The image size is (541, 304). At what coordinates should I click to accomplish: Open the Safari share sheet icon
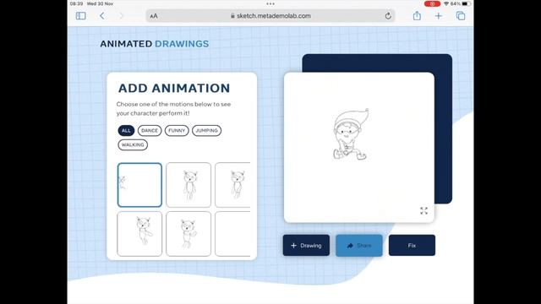tap(417, 15)
